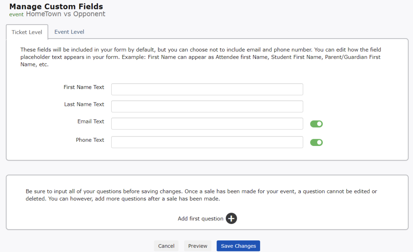Select the Email Text input box
The image size is (413, 252).
207,123
